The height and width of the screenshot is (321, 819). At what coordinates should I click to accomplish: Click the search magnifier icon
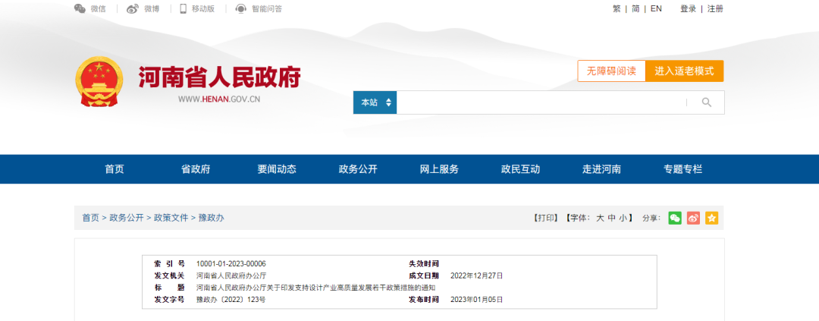(x=706, y=102)
